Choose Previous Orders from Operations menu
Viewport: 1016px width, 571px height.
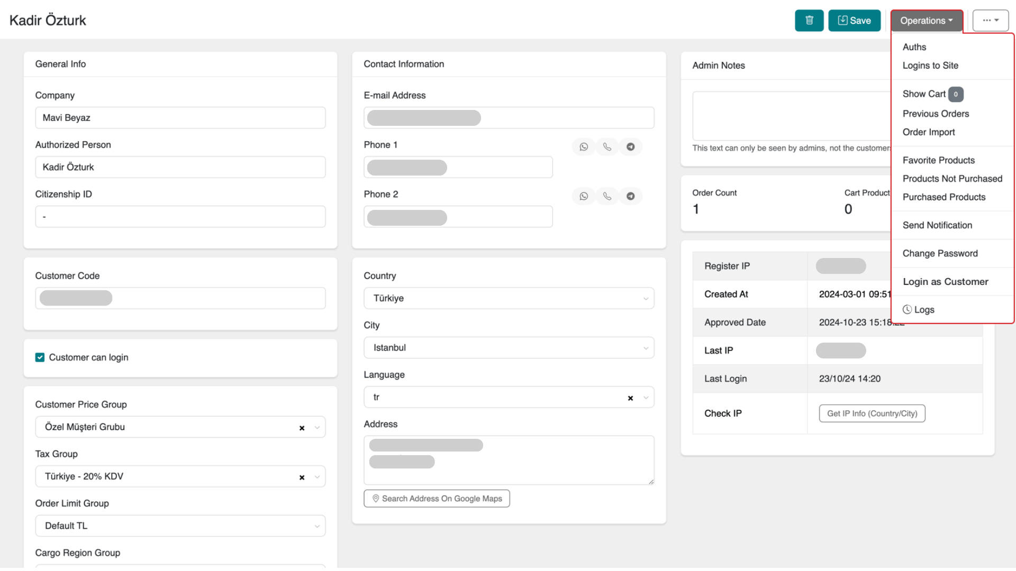[x=936, y=114]
